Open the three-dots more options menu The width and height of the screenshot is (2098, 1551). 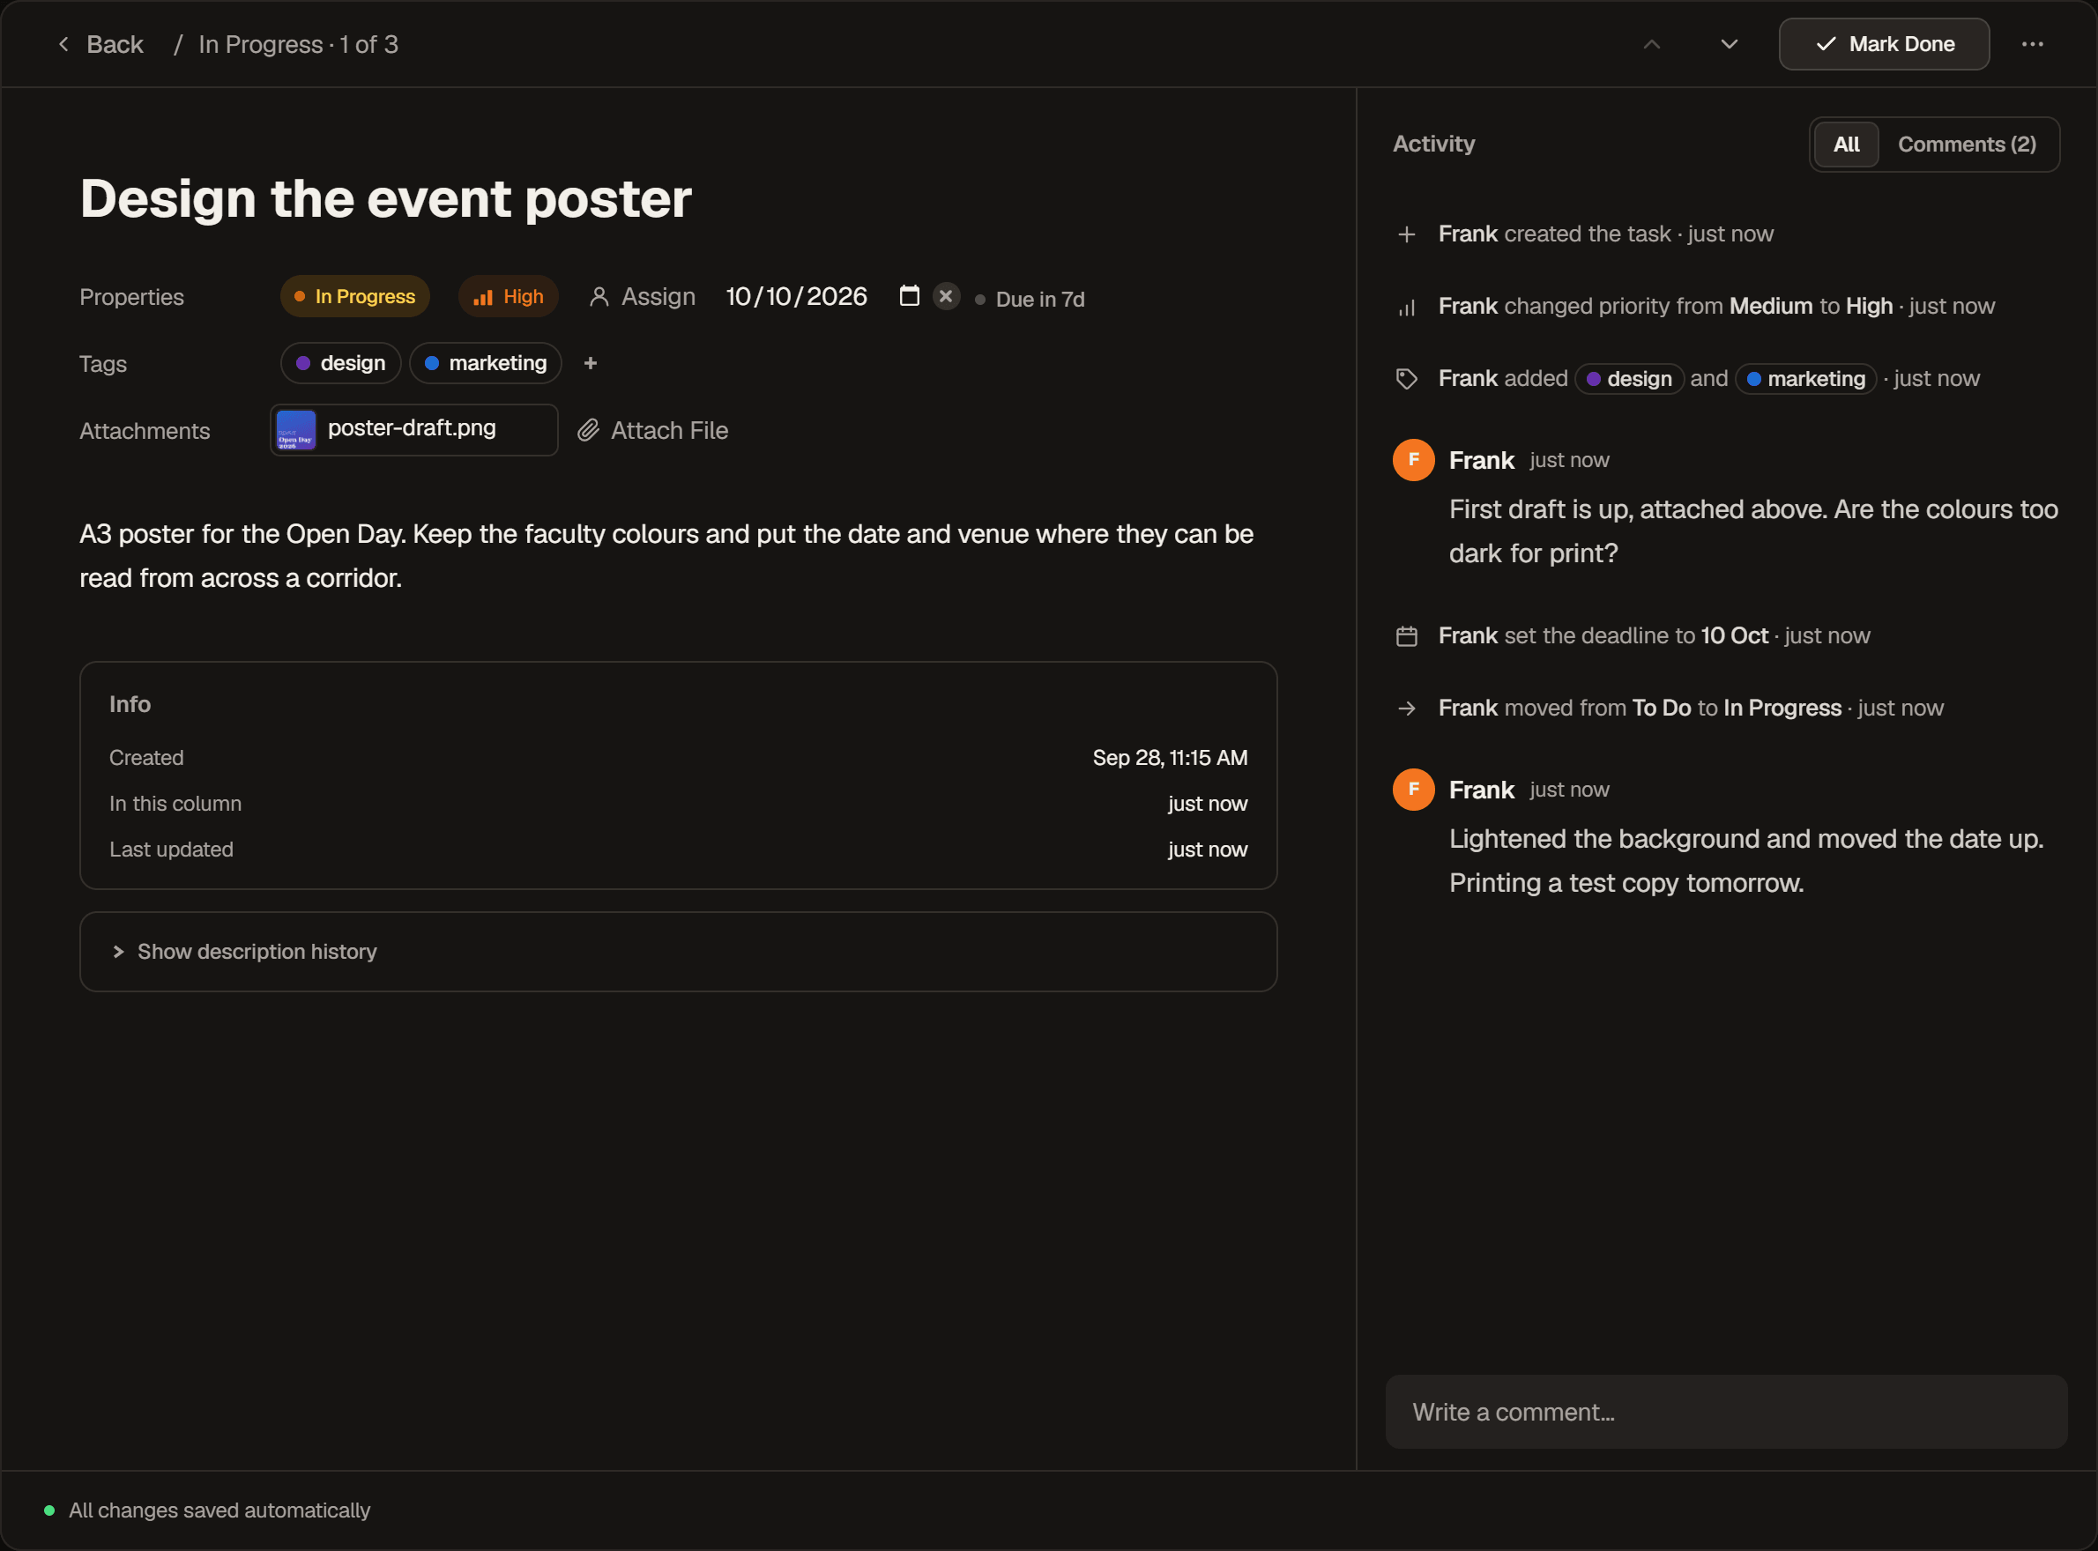tap(2032, 44)
